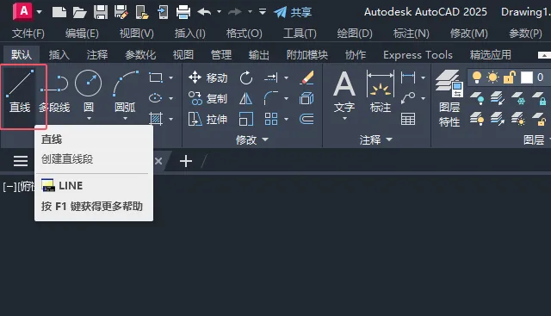The image size is (551, 316).
Task: Click the Ellipse draw icon
Action: (155, 98)
